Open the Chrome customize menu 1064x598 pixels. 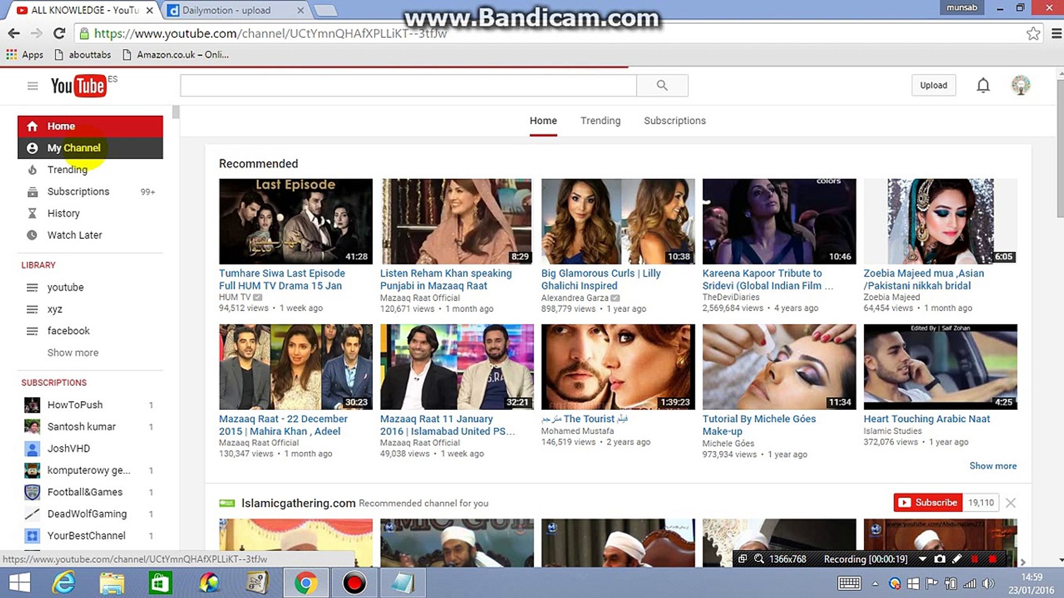pyautogui.click(x=1056, y=34)
